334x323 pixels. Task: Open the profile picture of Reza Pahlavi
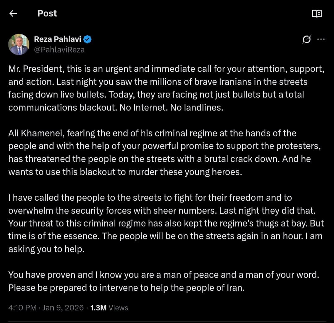pyautogui.click(x=19, y=44)
